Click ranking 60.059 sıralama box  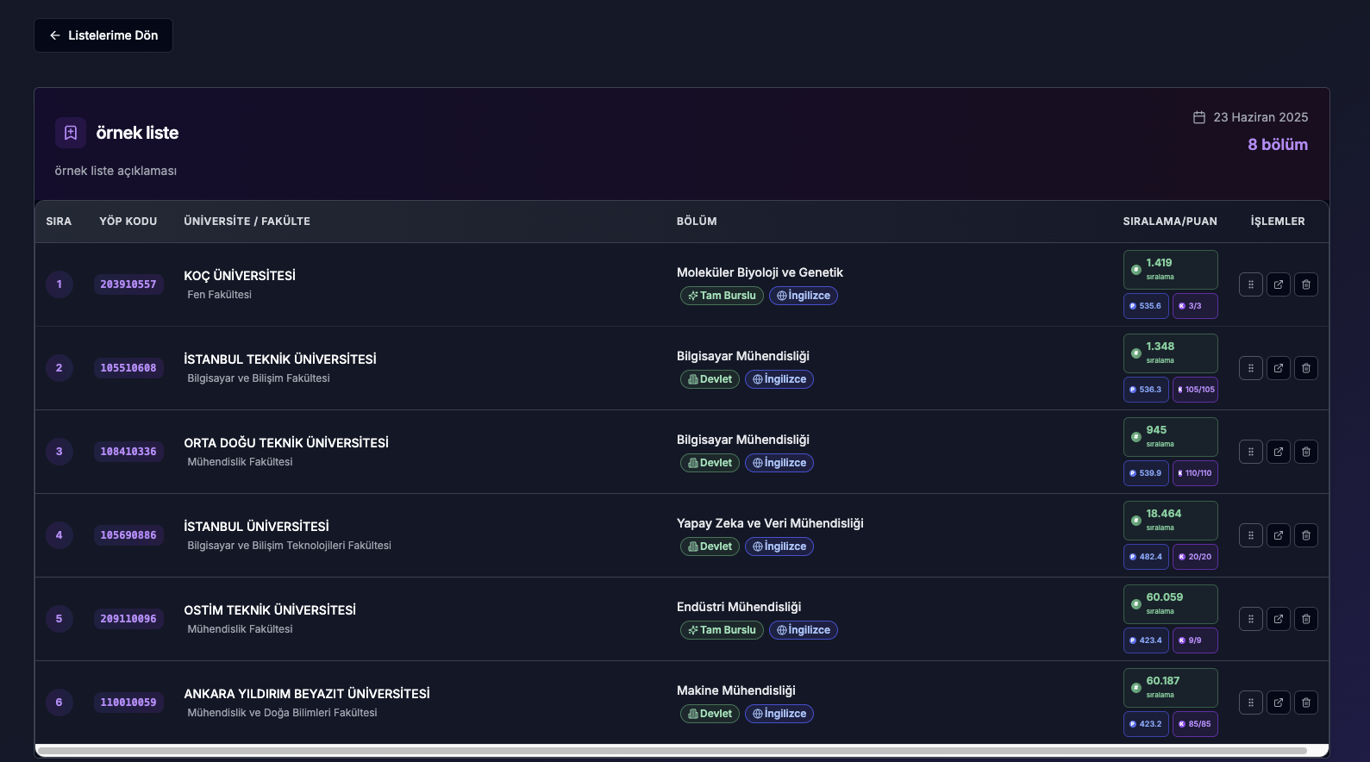point(1170,604)
